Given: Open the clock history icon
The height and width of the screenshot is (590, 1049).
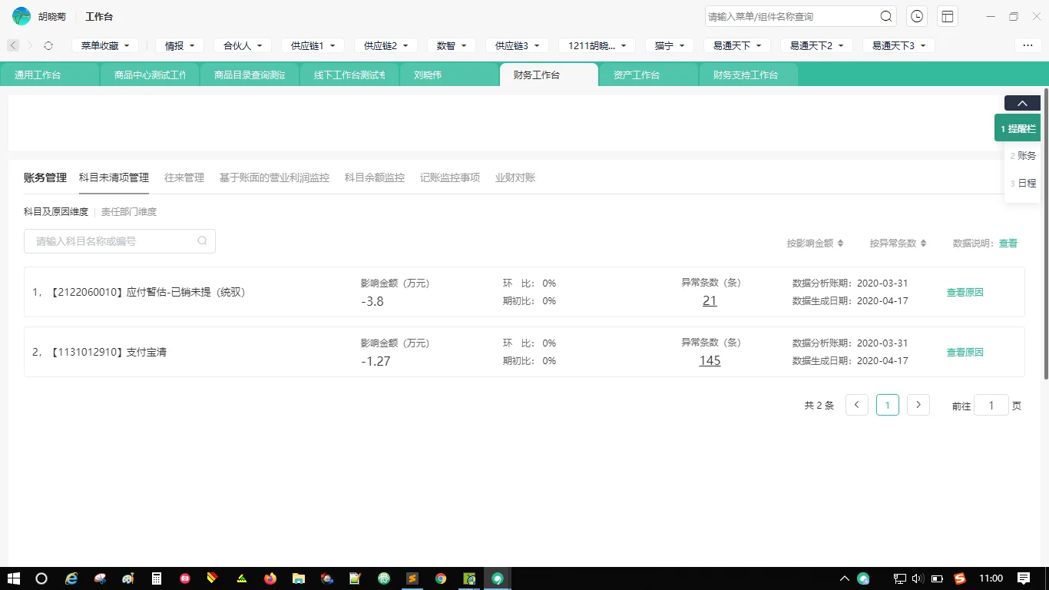Looking at the screenshot, I should click(916, 16).
